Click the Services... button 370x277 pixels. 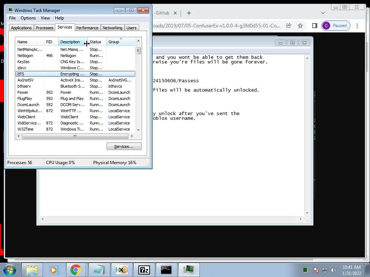tap(124, 146)
